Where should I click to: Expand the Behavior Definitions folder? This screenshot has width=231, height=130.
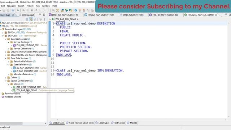coord(8,61)
